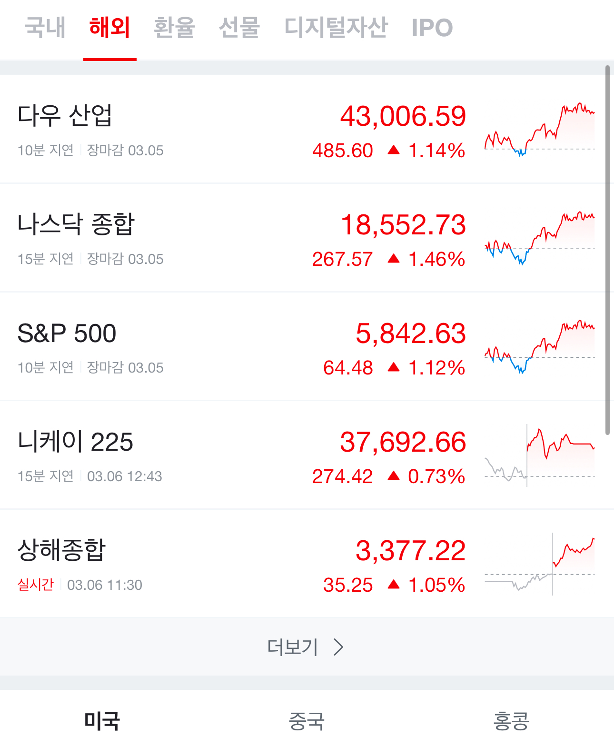The height and width of the screenshot is (748, 614).
Task: Open the 다우 산업 index name
Action: click(x=65, y=115)
